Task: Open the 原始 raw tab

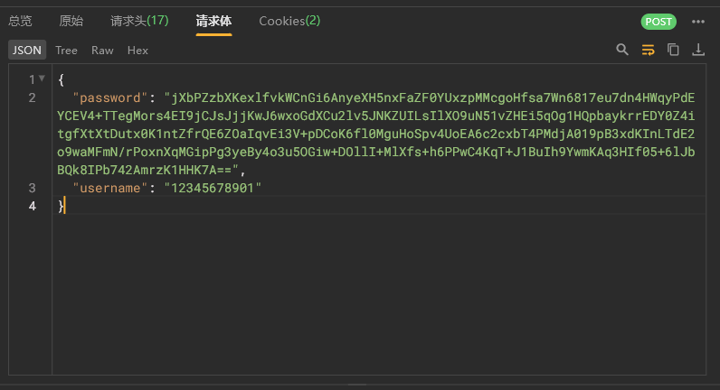Action: click(71, 21)
